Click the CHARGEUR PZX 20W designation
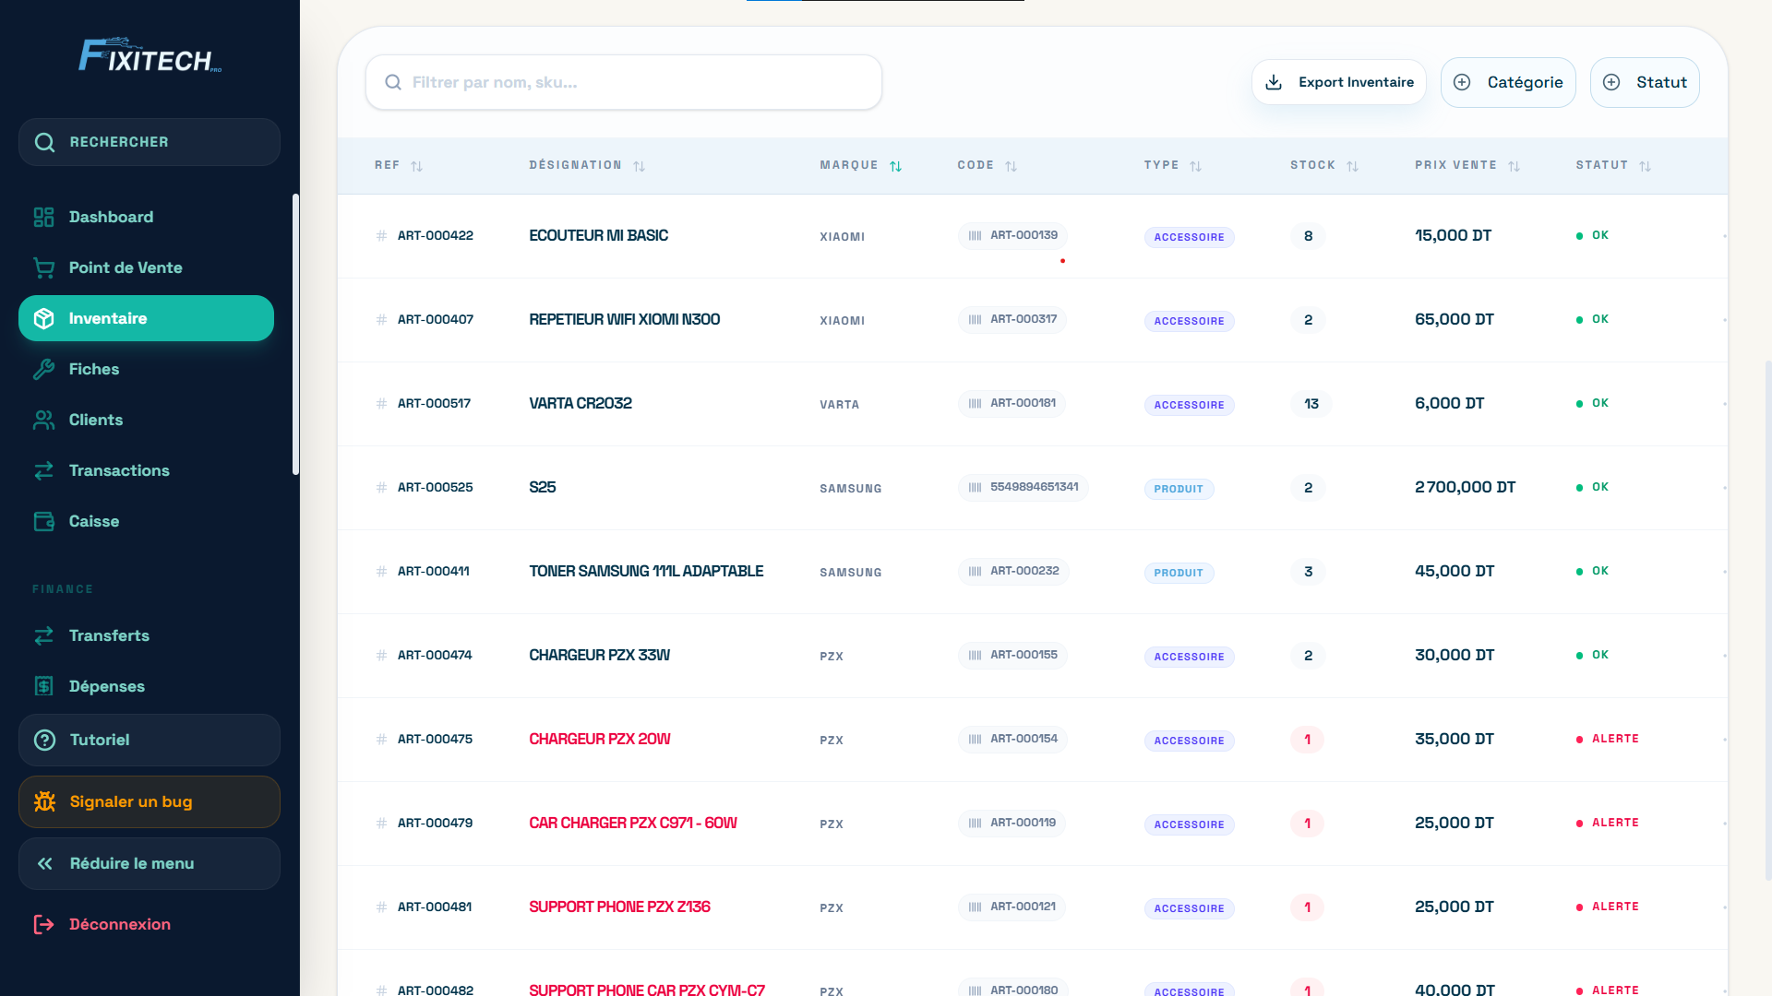This screenshot has width=1772, height=996. 600,739
